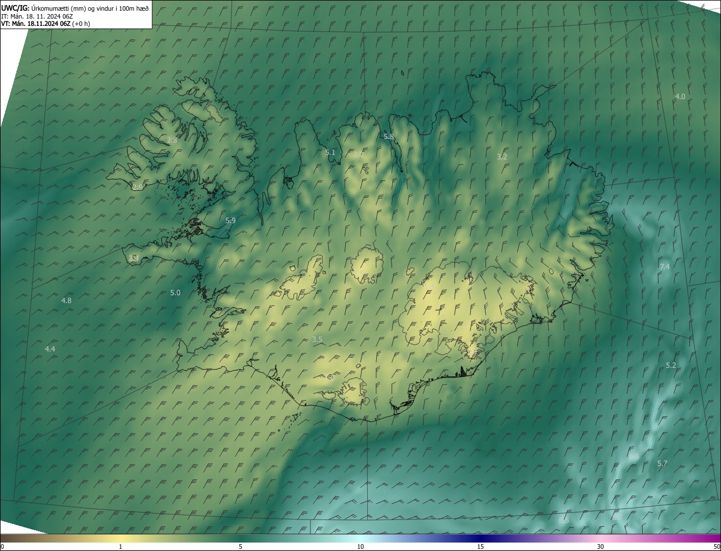Click the 4.4 value label over western ocean
This screenshot has width=721, height=551.
50,349
